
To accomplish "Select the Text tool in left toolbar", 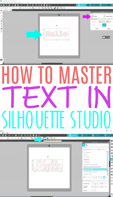I will point(1,24).
